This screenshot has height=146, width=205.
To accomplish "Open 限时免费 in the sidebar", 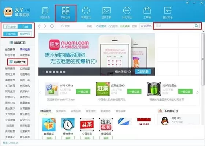I will pyautogui.click(x=25, y=49).
